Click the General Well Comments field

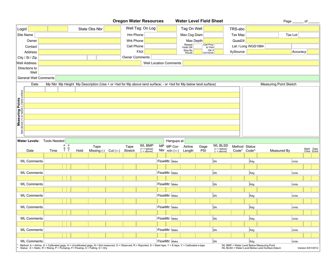click(187, 78)
